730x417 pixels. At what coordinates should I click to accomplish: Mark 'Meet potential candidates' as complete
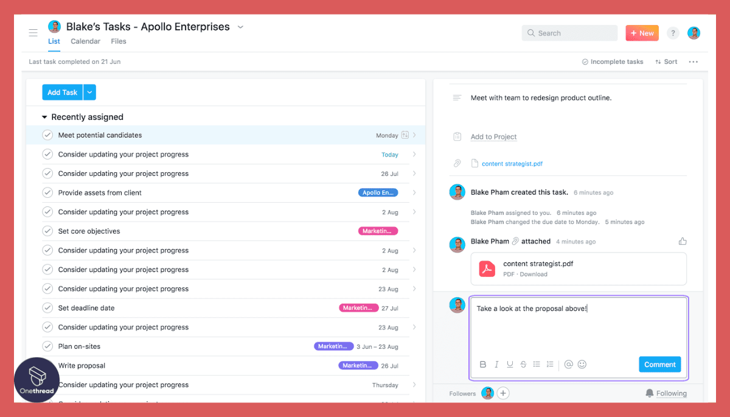point(47,135)
